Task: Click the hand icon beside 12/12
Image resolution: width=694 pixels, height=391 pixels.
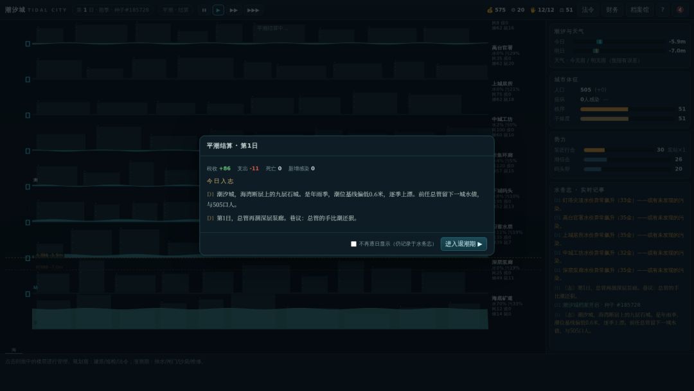Action: point(533,10)
